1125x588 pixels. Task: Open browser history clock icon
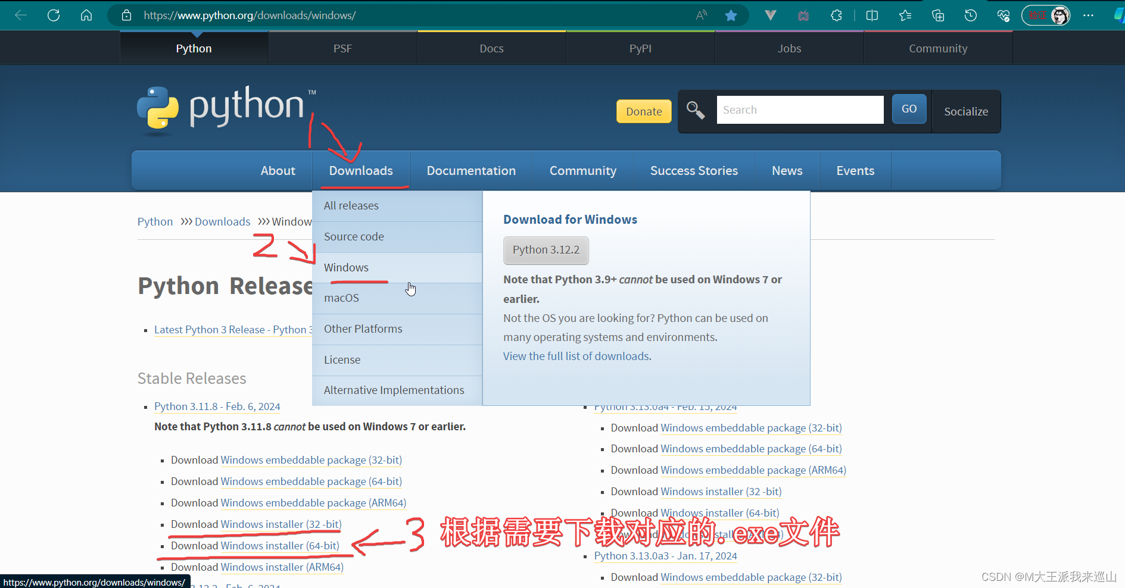[x=971, y=15]
